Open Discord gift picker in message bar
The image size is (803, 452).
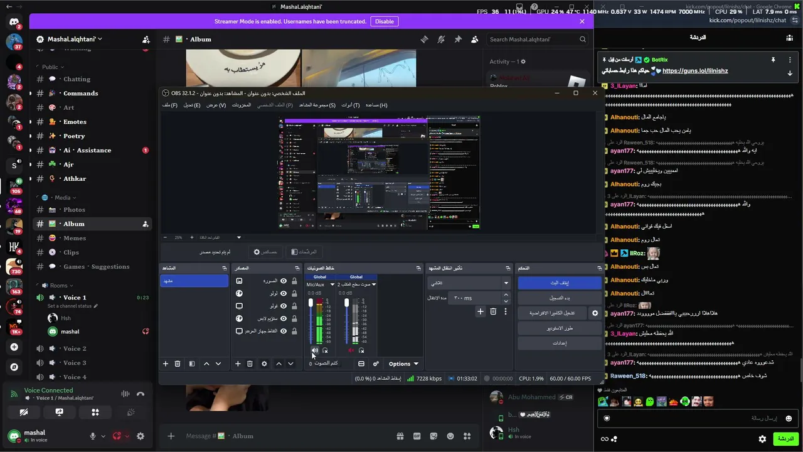pyautogui.click(x=400, y=436)
